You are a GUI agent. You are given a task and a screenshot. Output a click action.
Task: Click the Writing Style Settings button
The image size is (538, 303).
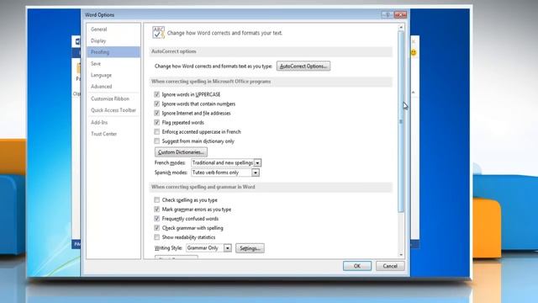pos(250,248)
